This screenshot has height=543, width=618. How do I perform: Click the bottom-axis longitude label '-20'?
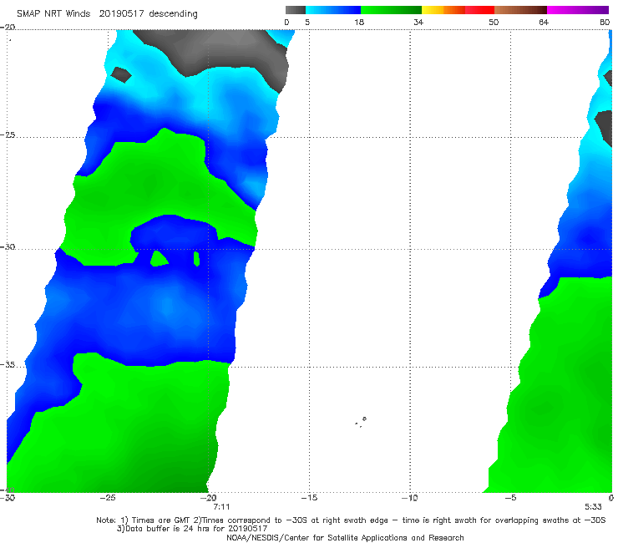click(209, 498)
